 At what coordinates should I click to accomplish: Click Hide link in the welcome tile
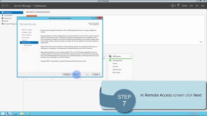tap(201, 42)
